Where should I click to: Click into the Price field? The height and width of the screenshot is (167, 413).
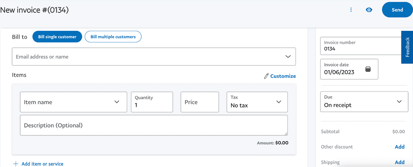(x=200, y=102)
